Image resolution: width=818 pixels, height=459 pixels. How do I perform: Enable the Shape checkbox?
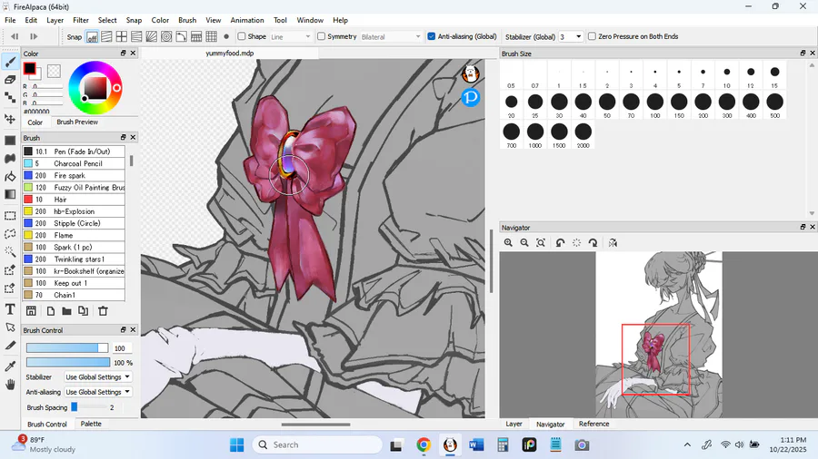click(242, 36)
